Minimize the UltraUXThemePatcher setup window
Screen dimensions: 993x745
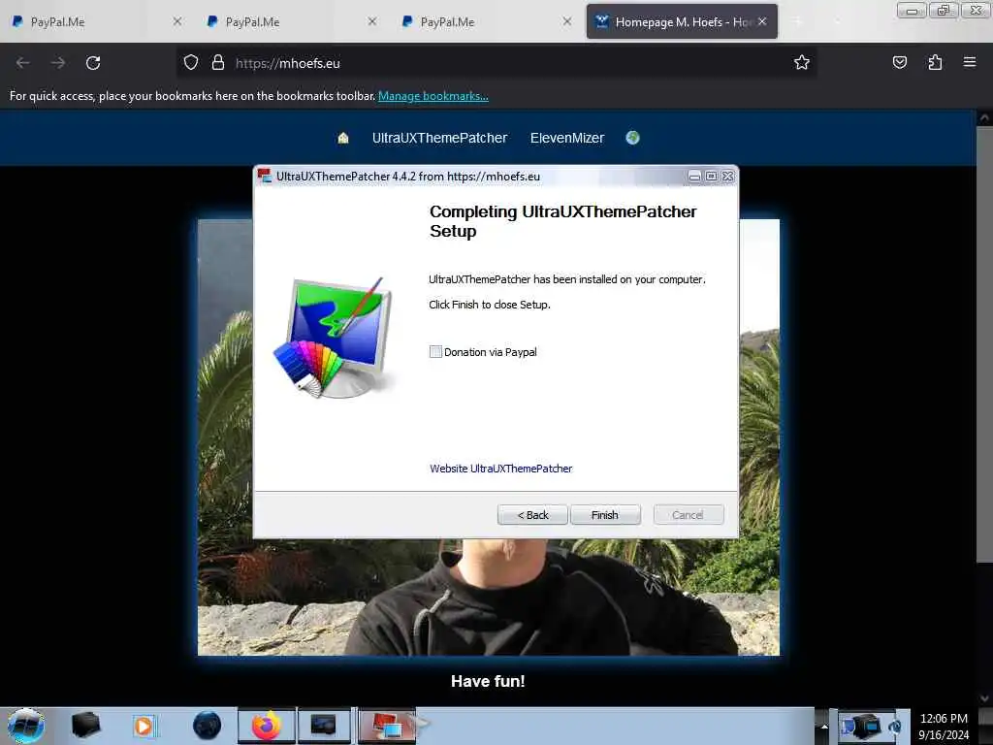[x=694, y=177]
